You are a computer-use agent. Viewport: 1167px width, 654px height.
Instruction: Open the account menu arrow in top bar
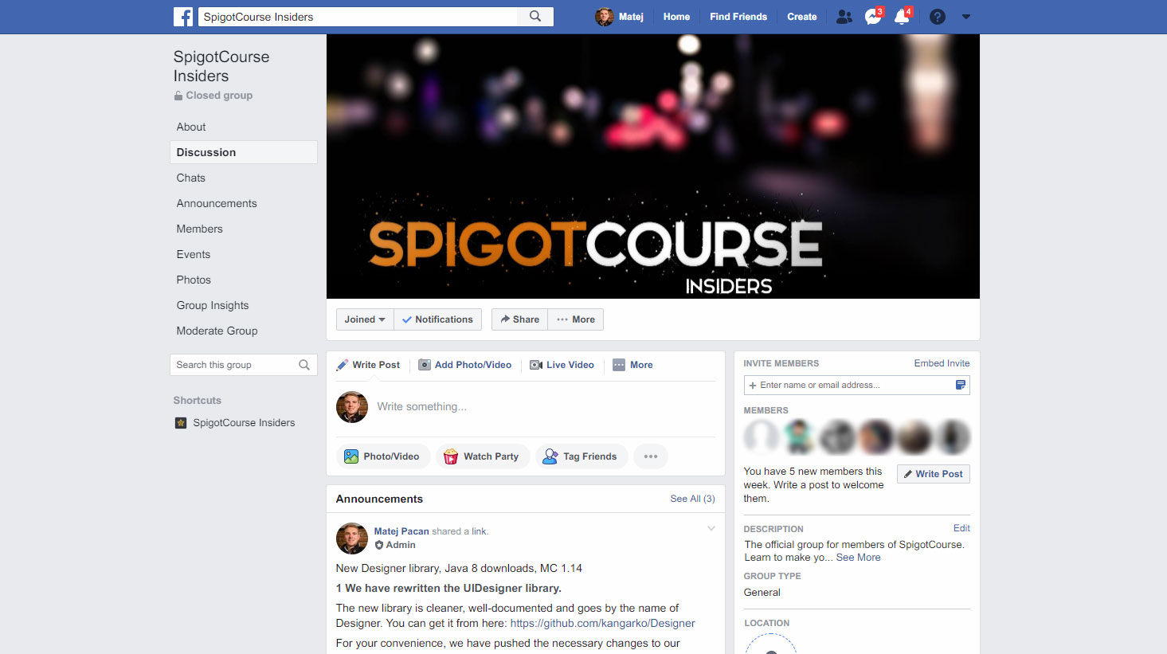pos(966,17)
